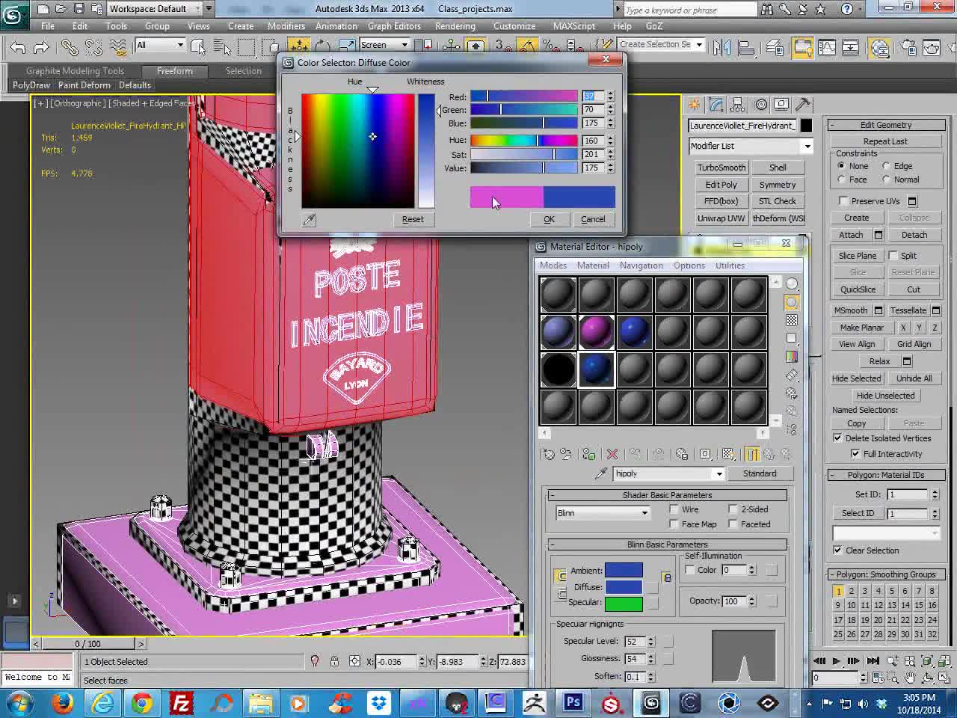This screenshot has width=957, height=718.
Task: Open the Hierarchy command panel tab
Action: pos(738,105)
